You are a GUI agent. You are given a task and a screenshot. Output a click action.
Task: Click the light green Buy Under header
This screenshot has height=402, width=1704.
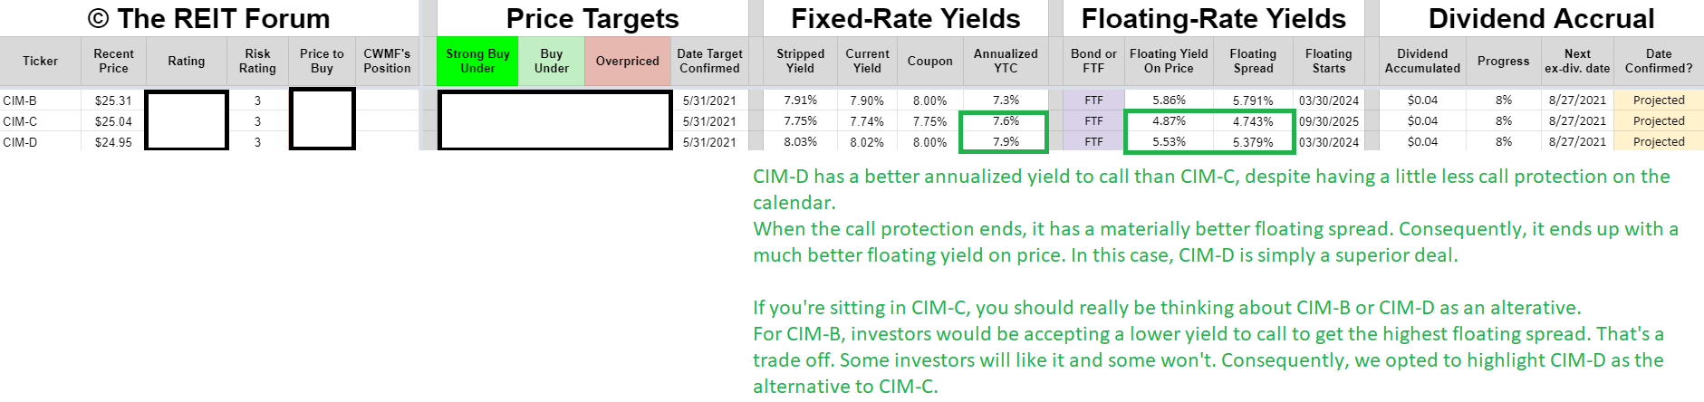point(551,61)
